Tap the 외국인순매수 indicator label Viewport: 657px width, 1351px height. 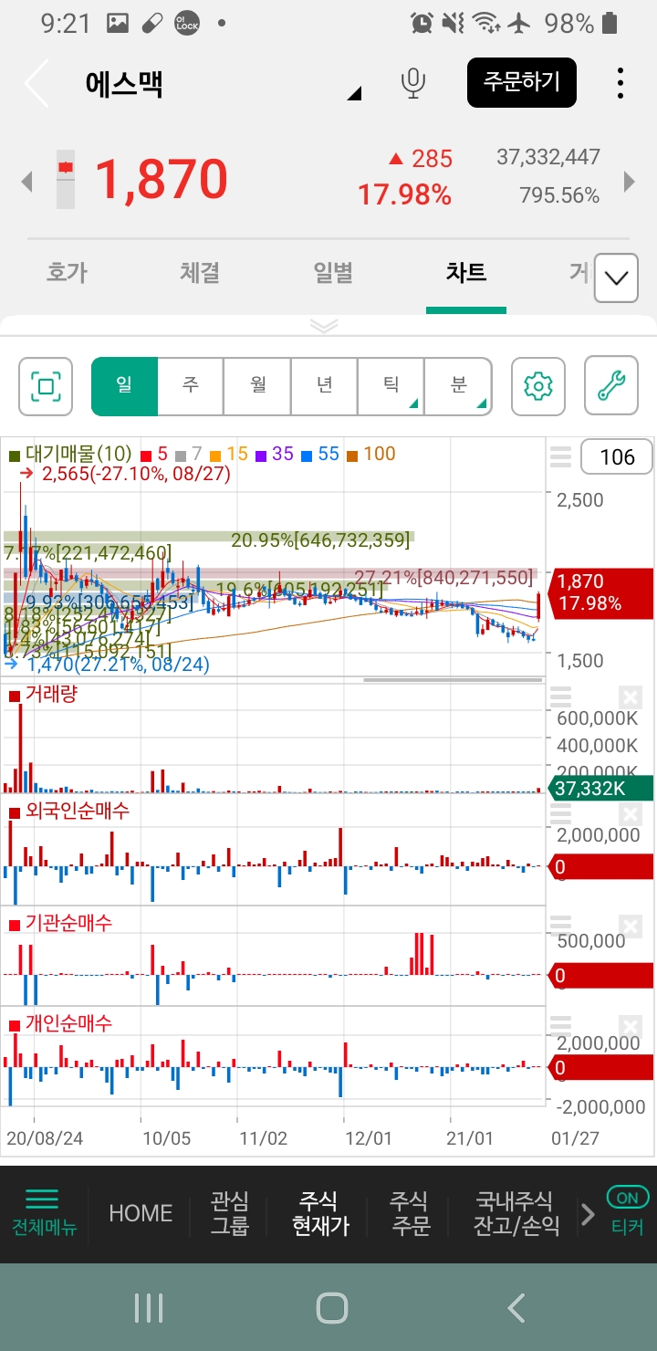69,810
